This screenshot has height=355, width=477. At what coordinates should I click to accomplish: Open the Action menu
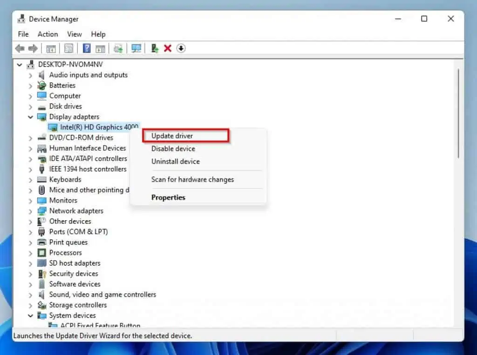tap(48, 34)
